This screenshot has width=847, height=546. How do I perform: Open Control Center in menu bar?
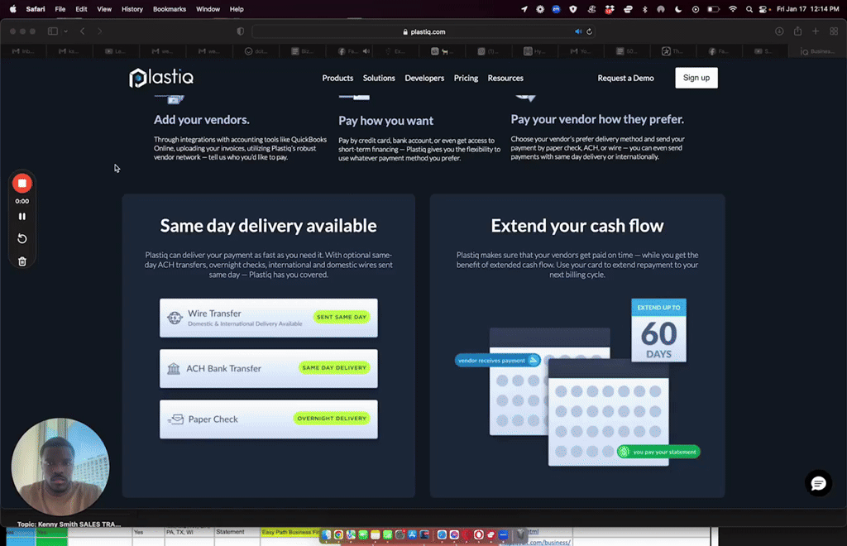click(x=763, y=9)
